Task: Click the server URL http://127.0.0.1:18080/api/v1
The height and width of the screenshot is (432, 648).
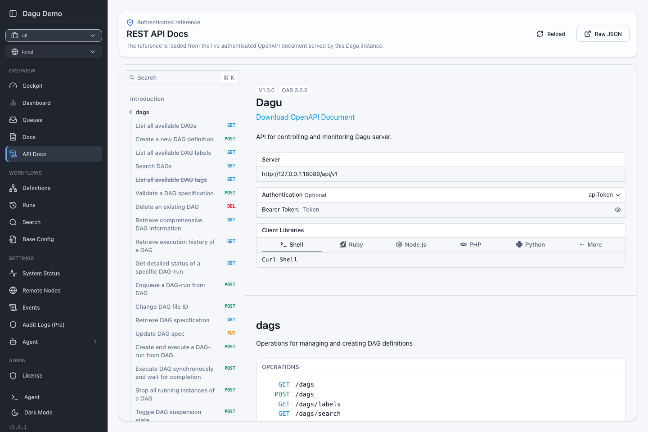Action: pos(300,174)
